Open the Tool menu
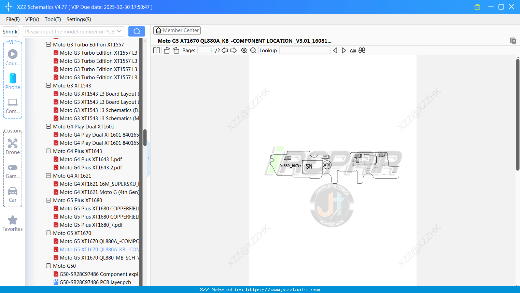The width and height of the screenshot is (520, 293). [53, 19]
